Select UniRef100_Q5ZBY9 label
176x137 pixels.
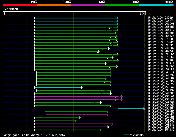click(161, 84)
